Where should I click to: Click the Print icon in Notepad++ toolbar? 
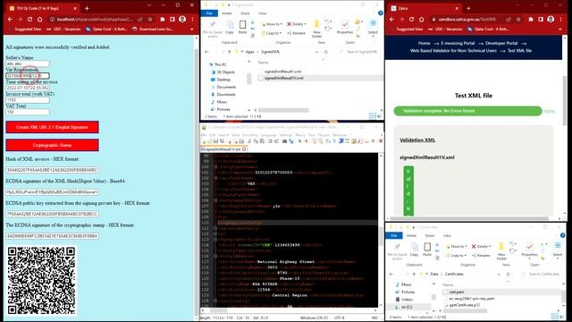(x=241, y=141)
